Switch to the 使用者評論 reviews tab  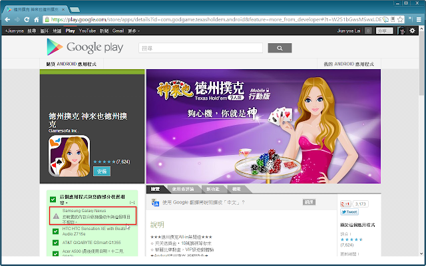tap(183, 189)
